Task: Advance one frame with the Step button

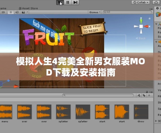Action: tap(75, 2)
